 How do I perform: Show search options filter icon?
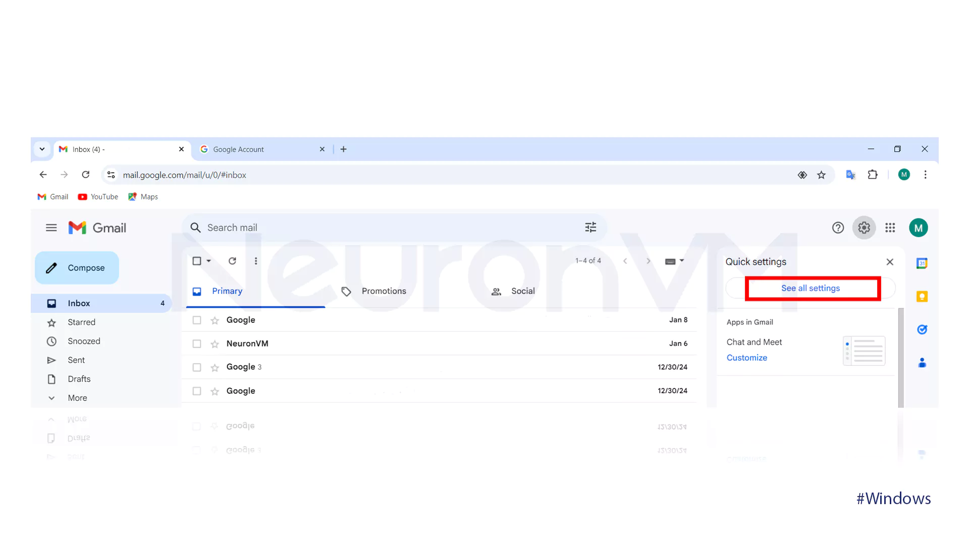pos(590,228)
